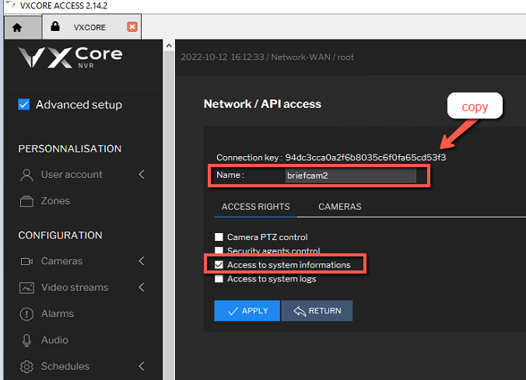Open Zones via its briefcase icon

point(26,201)
